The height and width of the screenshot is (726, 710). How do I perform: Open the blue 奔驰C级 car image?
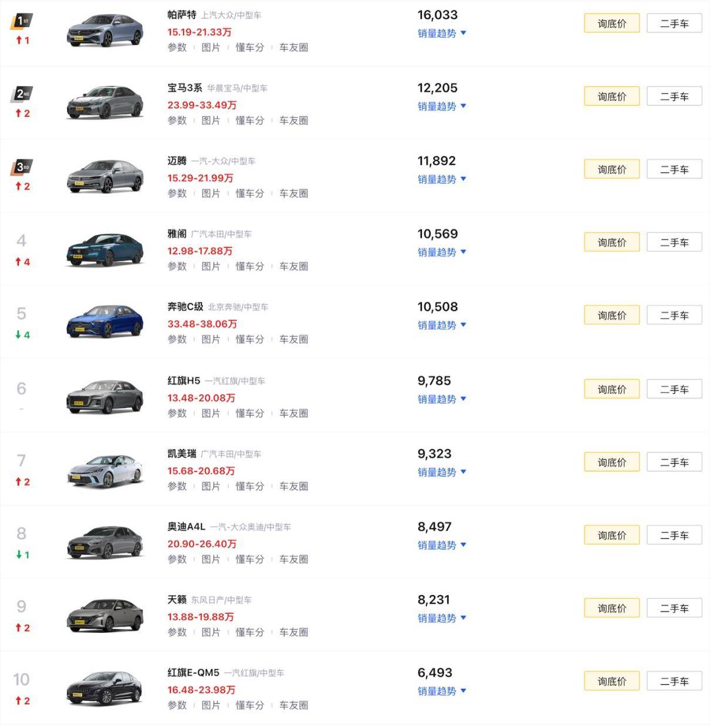pos(105,321)
